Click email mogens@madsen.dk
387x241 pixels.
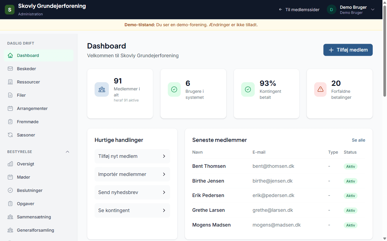coord(277,225)
